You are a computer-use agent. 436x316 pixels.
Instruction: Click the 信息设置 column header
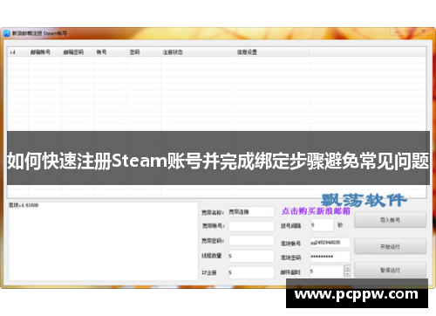pos(272,52)
